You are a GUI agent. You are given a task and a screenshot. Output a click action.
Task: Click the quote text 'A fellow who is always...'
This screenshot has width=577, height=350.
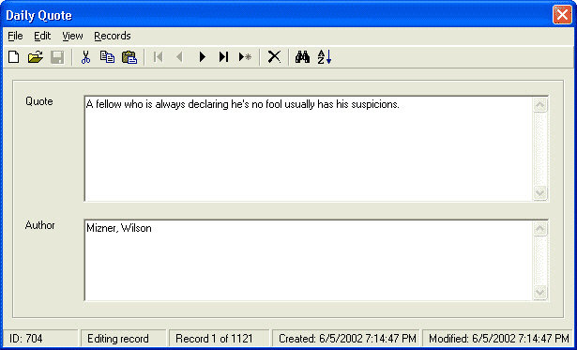click(242, 104)
